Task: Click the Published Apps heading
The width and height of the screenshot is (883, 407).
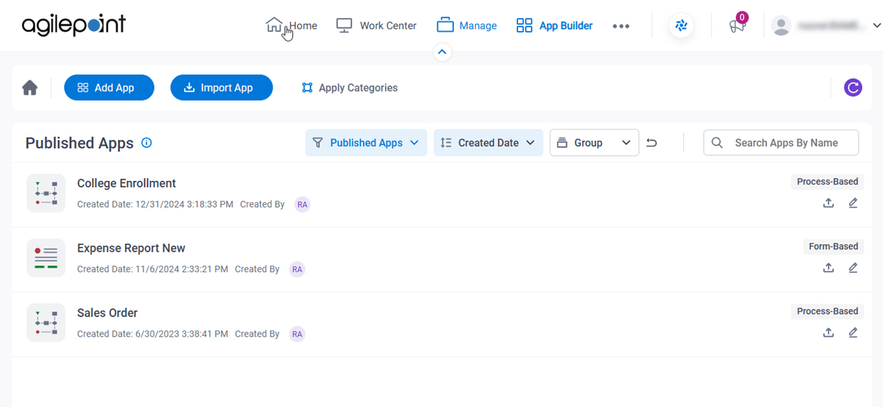Action: [x=79, y=143]
